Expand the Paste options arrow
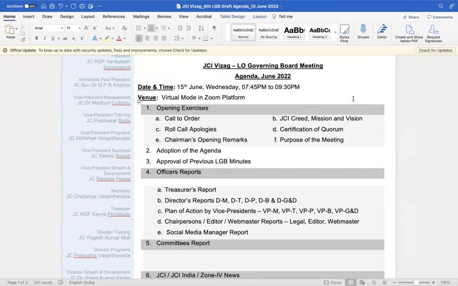Screen dimensions: 458x286 pos(17,29)
